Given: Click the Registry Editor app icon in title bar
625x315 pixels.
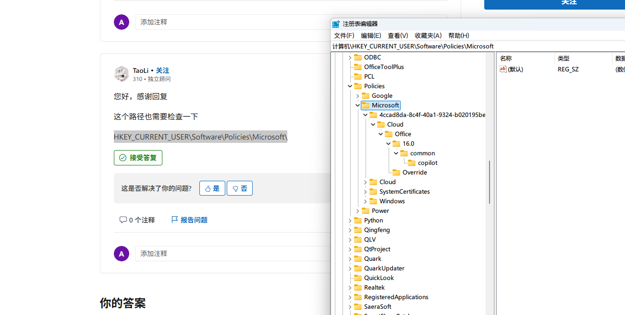Looking at the screenshot, I should [336, 24].
